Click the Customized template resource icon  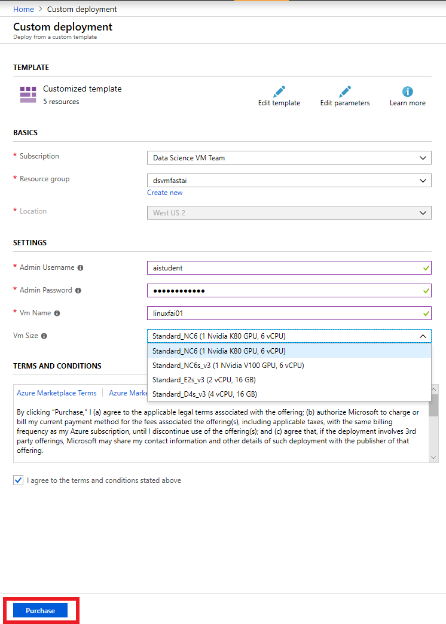pyautogui.click(x=28, y=95)
